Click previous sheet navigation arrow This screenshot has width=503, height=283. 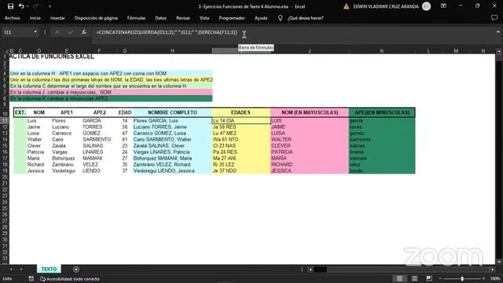pyautogui.click(x=11, y=269)
